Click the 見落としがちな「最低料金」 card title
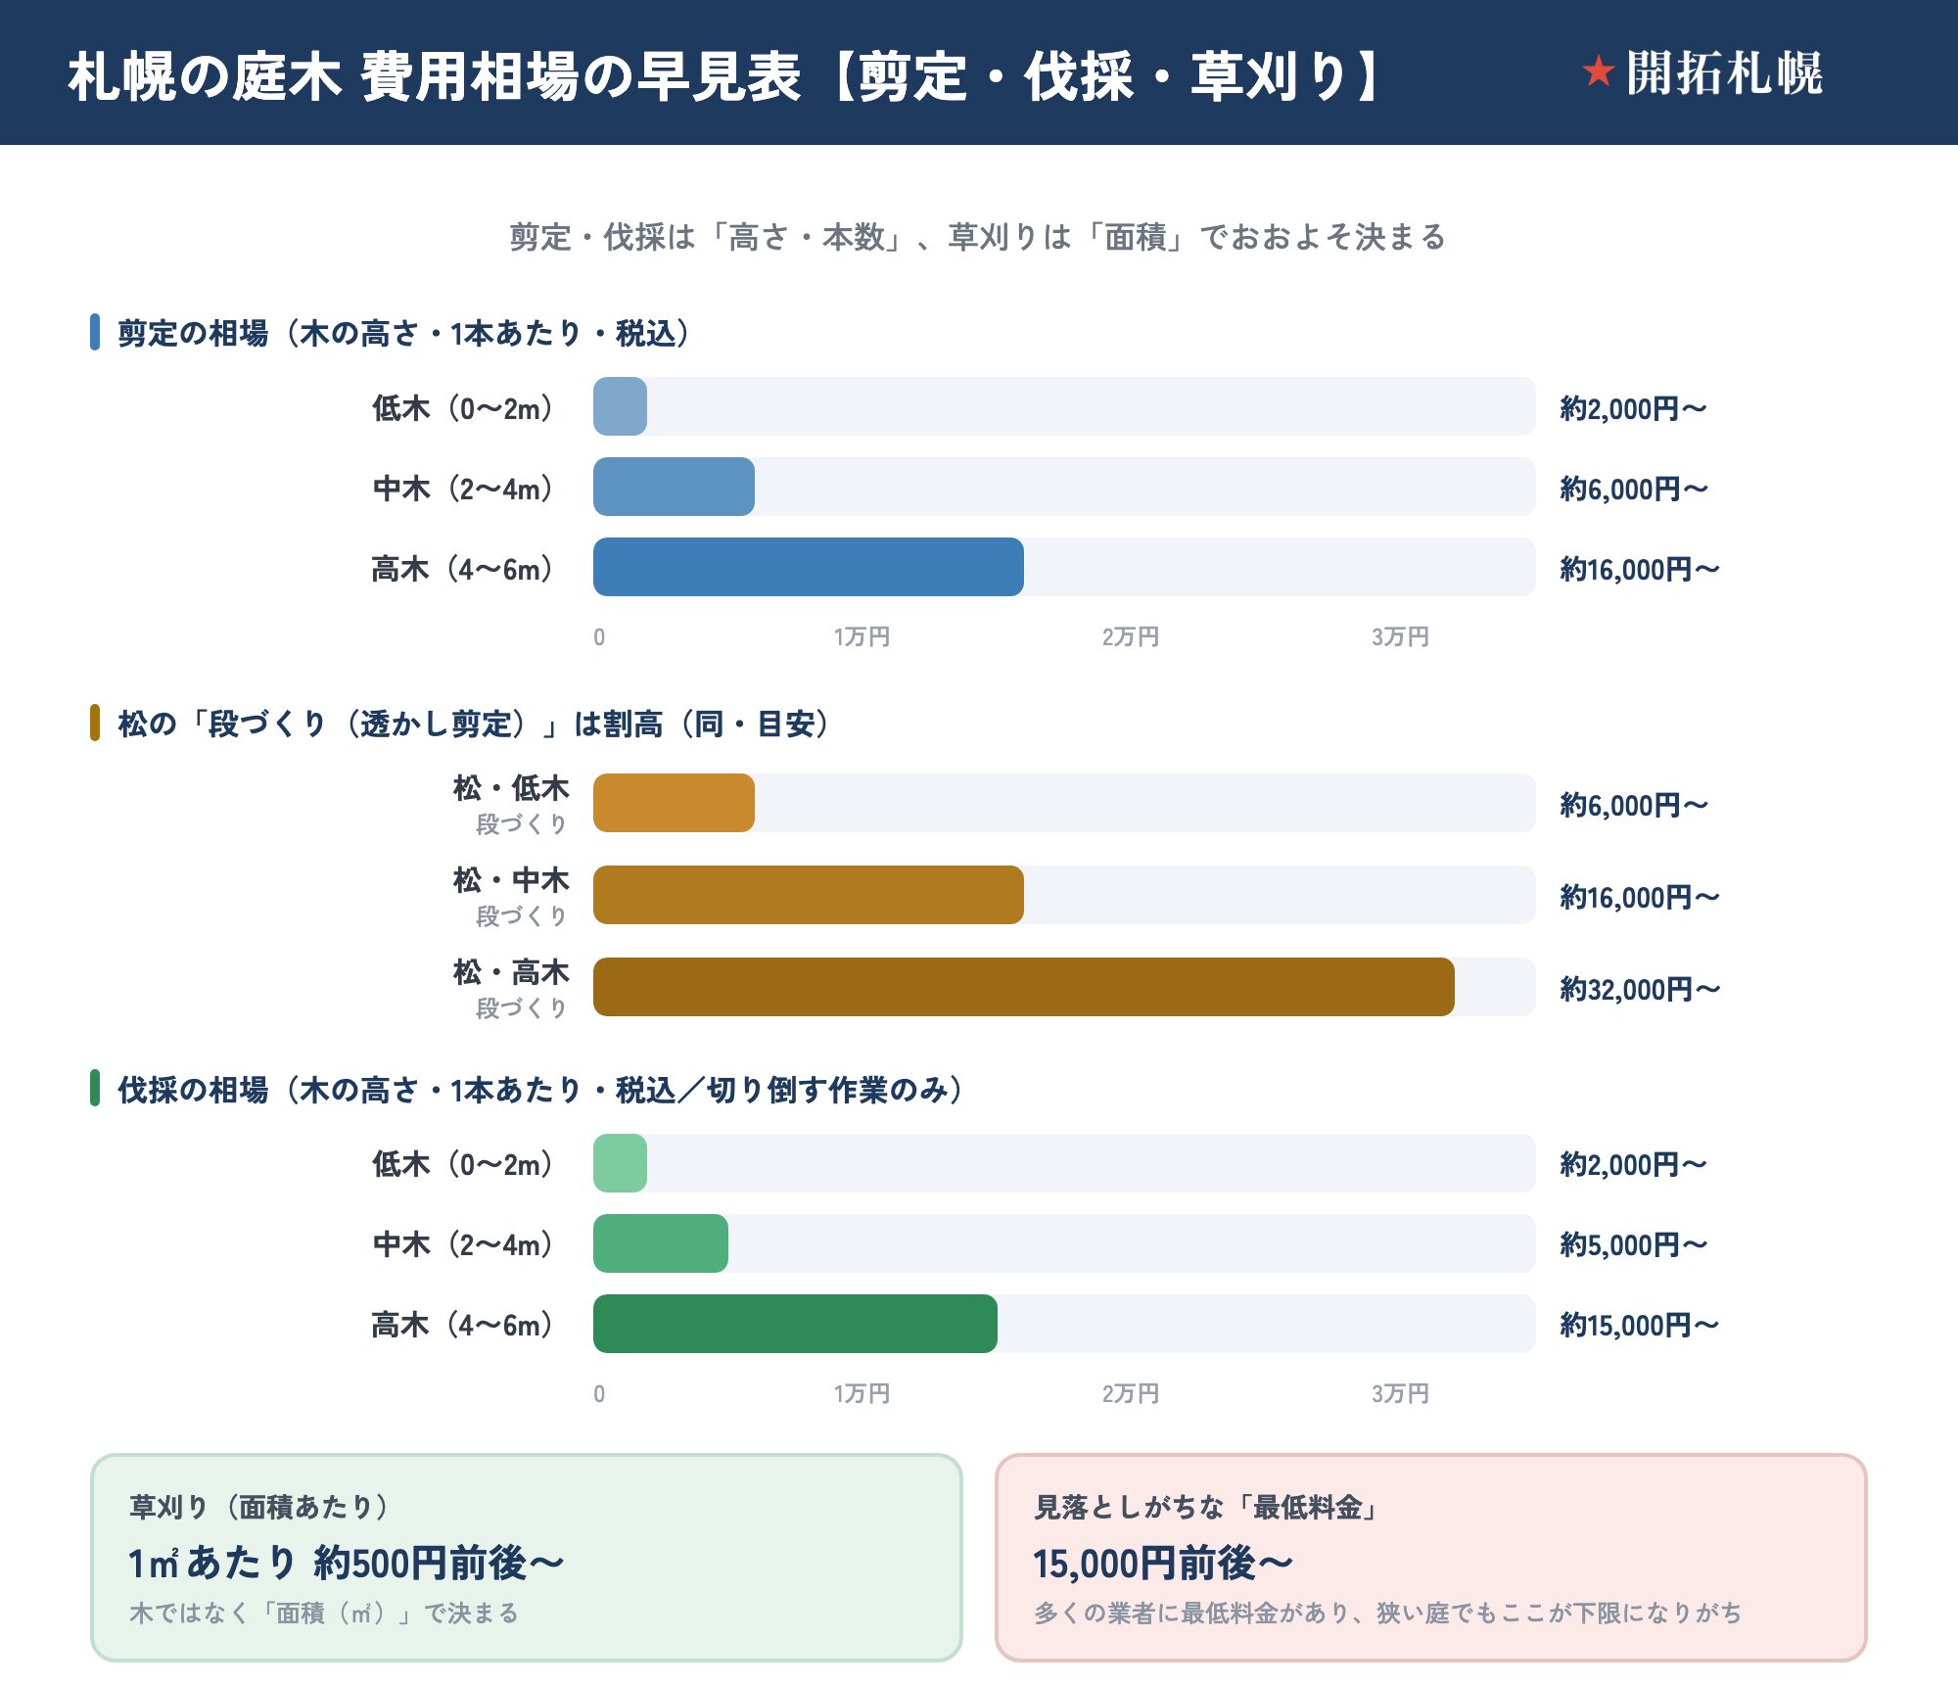This screenshot has height=1684, width=1958. tap(1207, 1508)
